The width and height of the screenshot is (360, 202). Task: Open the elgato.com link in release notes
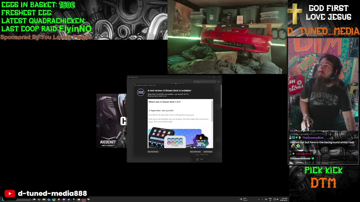[x=190, y=115]
